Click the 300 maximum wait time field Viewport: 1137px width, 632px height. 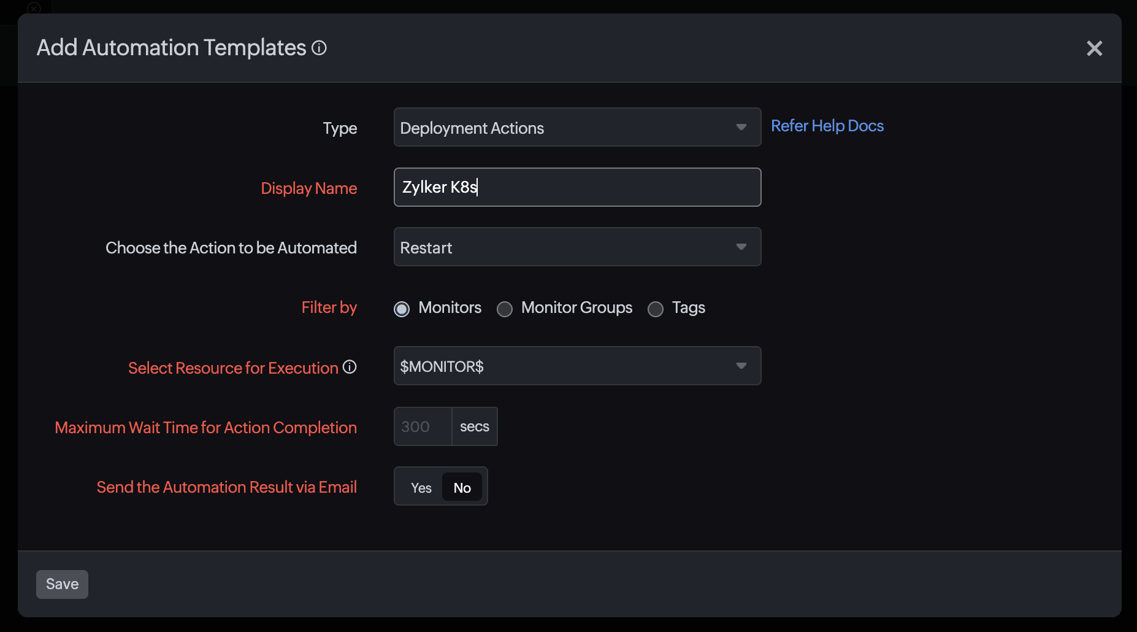(x=423, y=426)
